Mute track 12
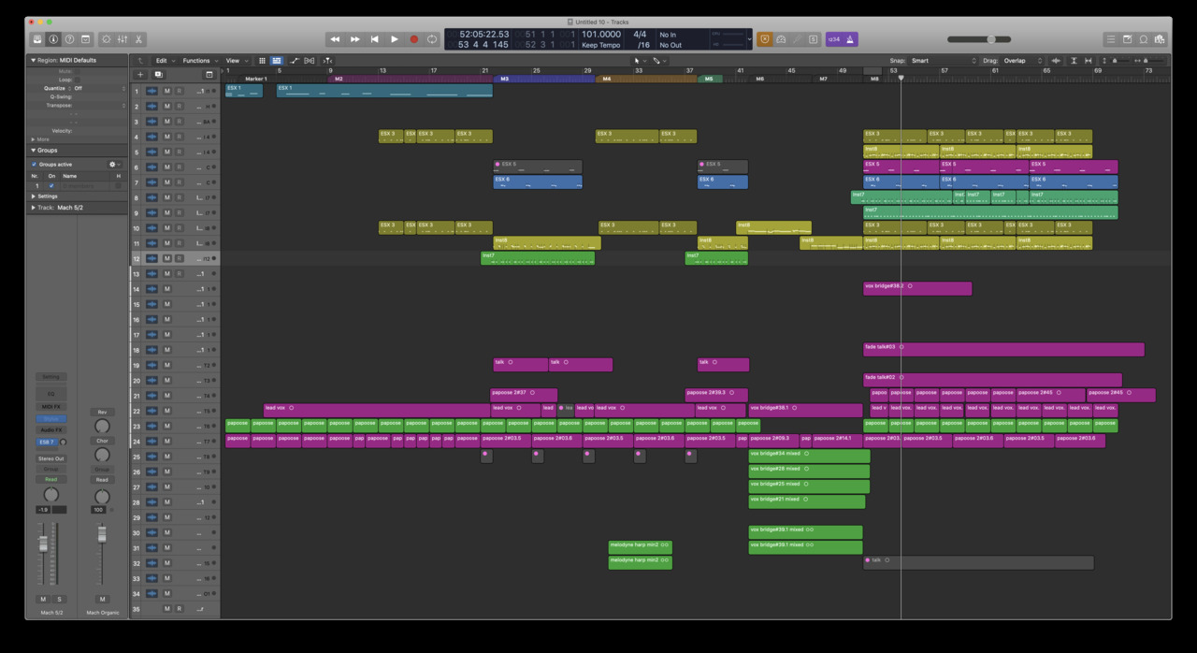1197x653 pixels. click(167, 258)
